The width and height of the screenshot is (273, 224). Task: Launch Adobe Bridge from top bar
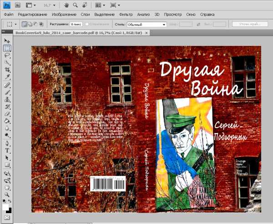[18, 5]
